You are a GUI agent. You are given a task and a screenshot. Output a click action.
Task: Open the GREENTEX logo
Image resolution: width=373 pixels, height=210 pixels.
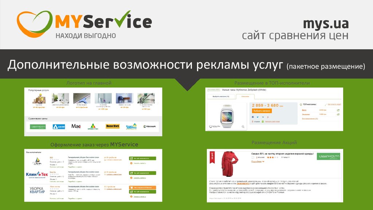pos(93,127)
